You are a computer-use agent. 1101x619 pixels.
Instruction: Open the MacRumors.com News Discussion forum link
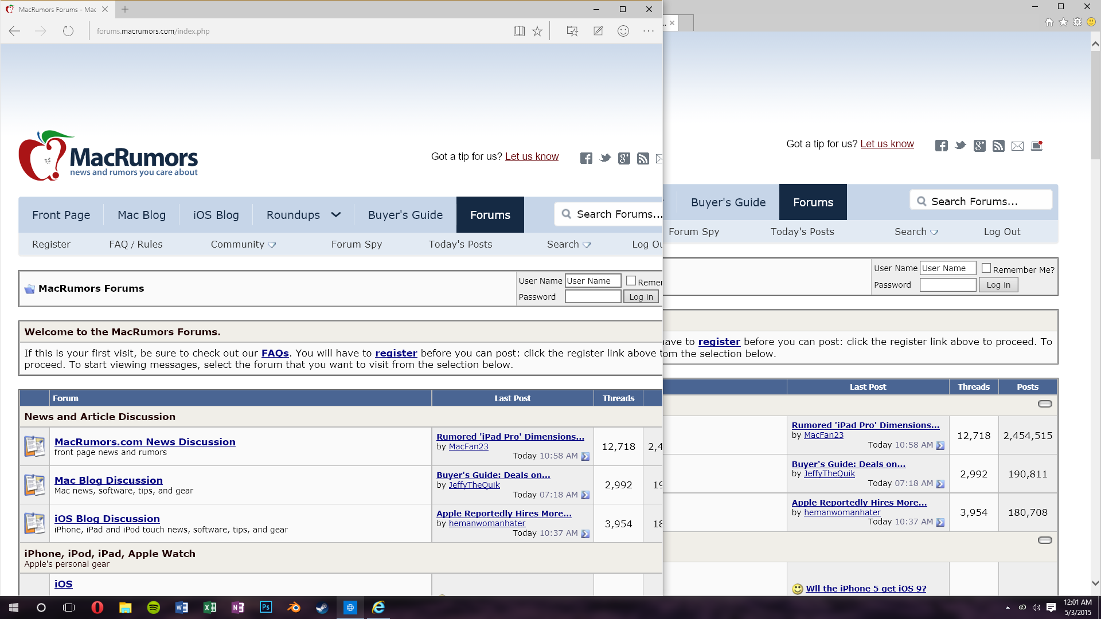click(x=145, y=442)
